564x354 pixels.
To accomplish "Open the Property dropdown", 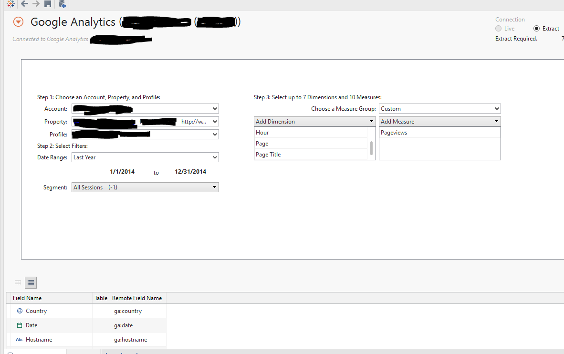I will pos(145,122).
